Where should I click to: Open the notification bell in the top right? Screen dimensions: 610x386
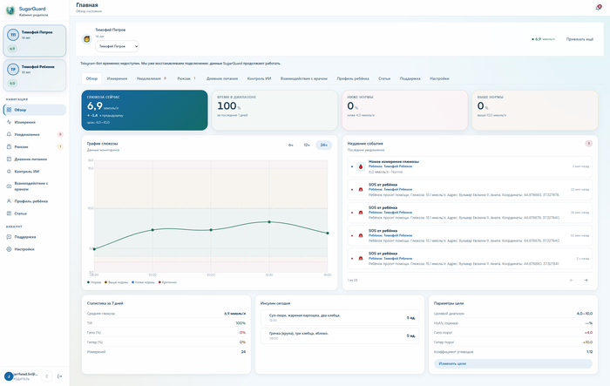click(x=599, y=8)
